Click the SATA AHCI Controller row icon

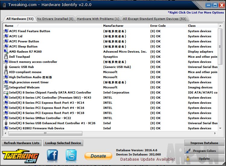pyautogui.click(x=6, y=93)
